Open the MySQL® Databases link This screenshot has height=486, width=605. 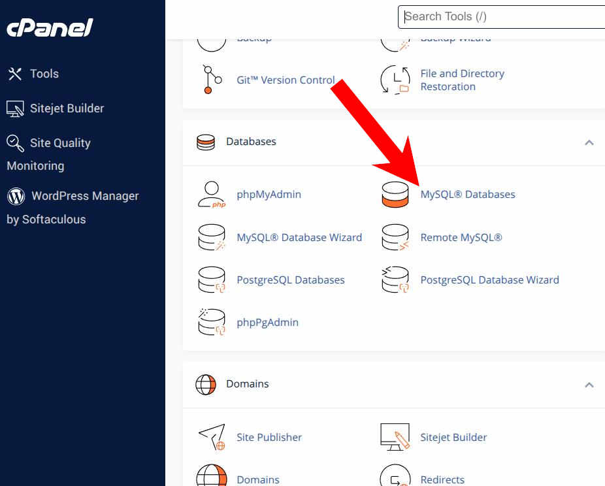[x=468, y=195]
